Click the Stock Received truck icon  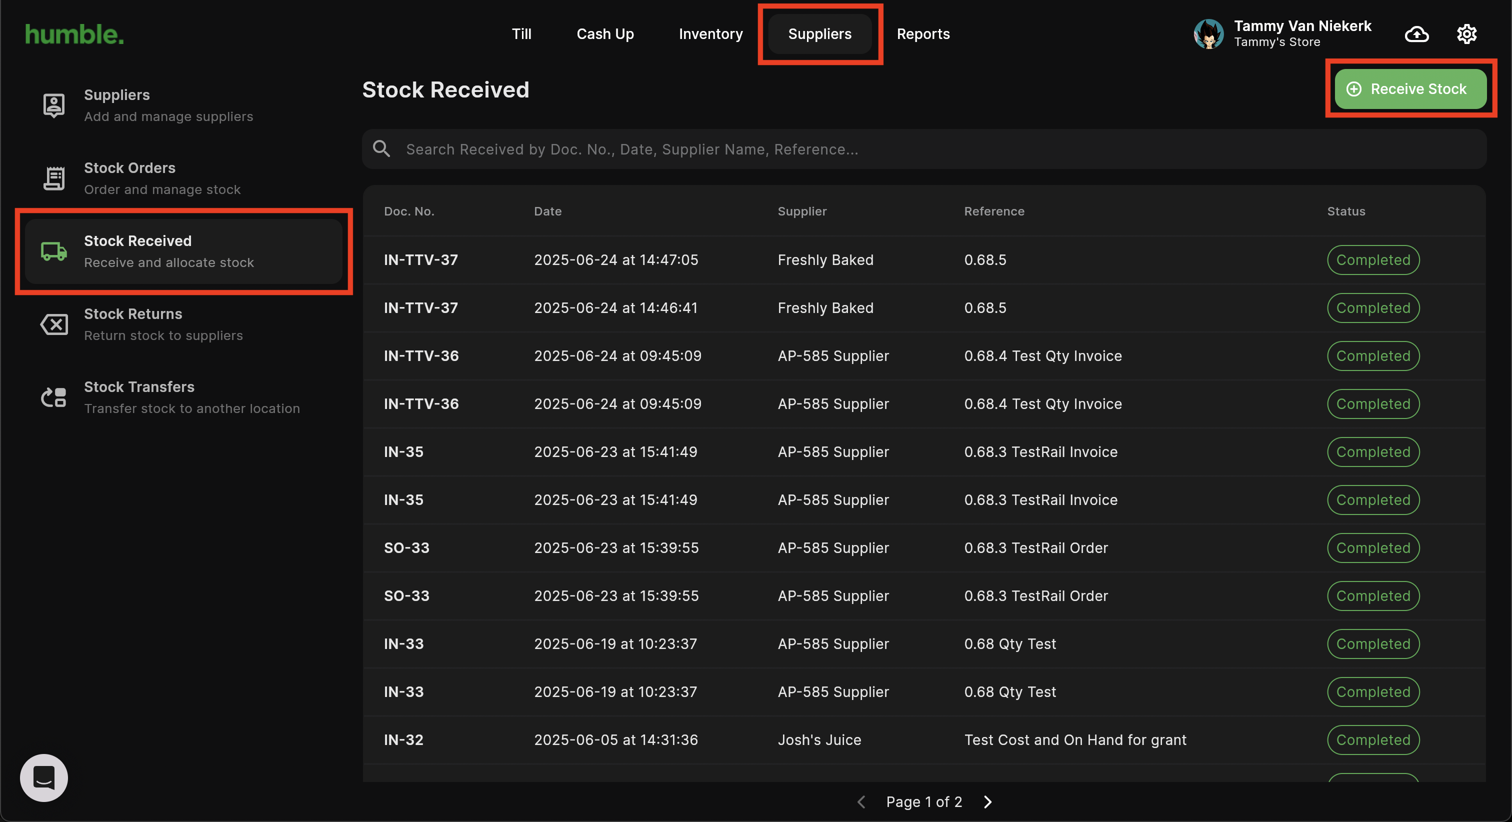[x=54, y=251]
